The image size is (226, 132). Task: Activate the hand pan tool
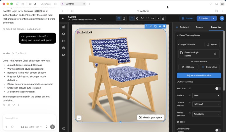[x=137, y=18]
